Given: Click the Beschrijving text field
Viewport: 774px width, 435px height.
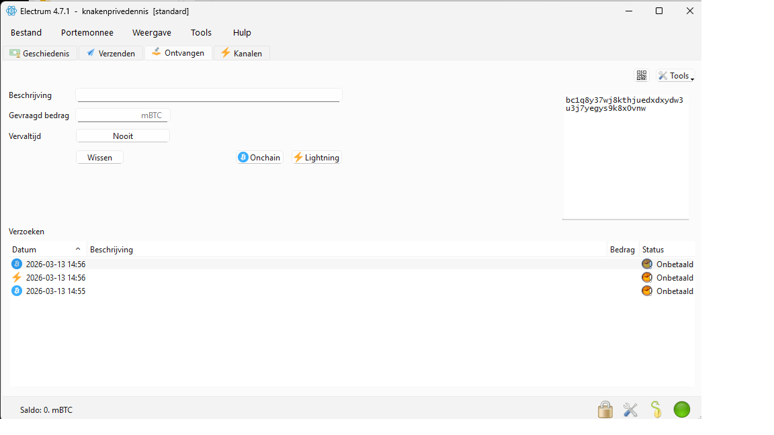Looking at the screenshot, I should (208, 95).
